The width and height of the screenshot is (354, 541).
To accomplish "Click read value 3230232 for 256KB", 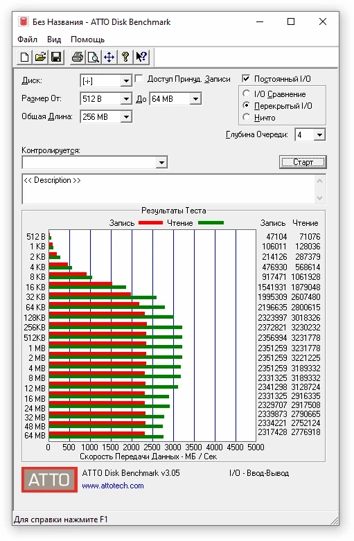I will click(x=306, y=327).
